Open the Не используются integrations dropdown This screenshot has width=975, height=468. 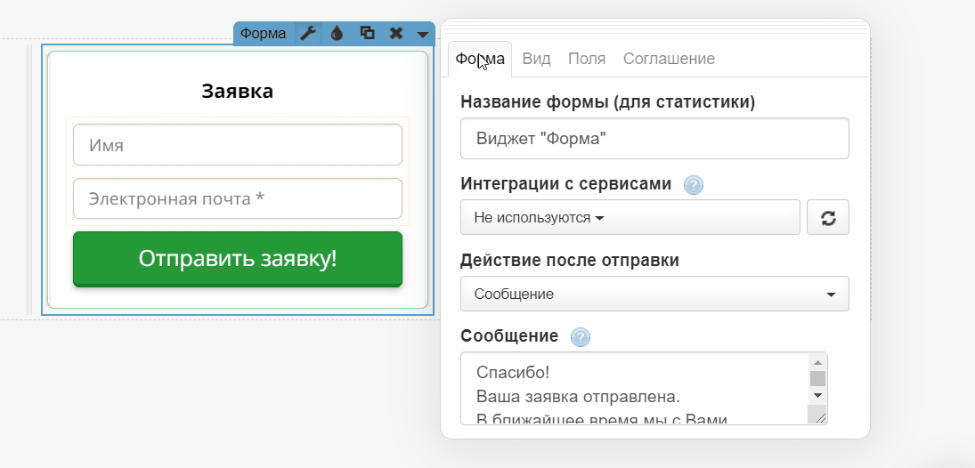[x=630, y=218]
